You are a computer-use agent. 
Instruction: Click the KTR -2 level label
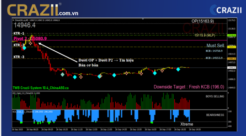tap(19, 45)
